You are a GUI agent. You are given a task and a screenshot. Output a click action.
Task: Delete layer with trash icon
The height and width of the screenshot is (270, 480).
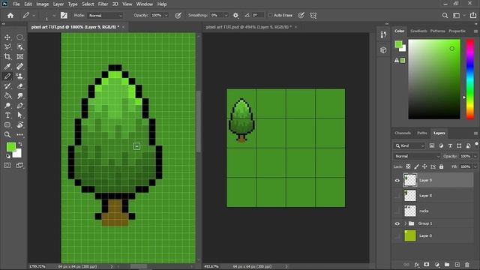pos(466,265)
